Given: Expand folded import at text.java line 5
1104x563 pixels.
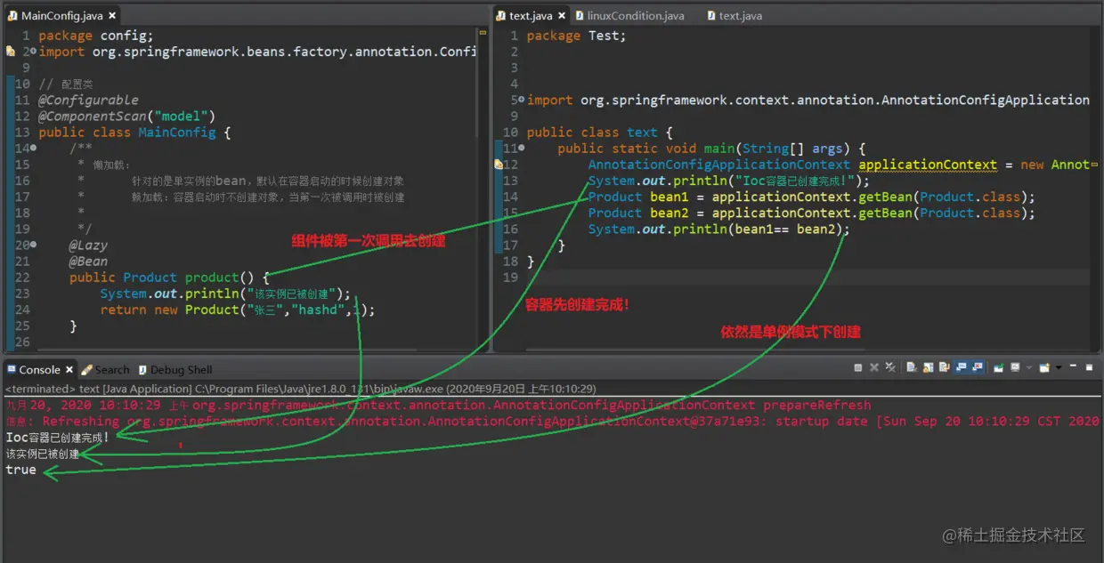Looking at the screenshot, I should (x=522, y=100).
